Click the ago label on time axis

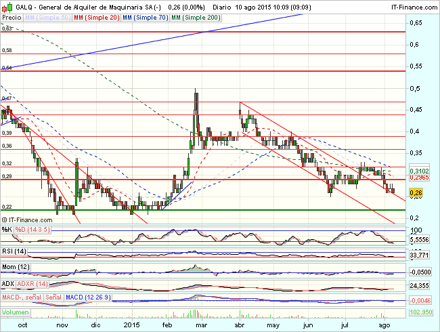[384, 325]
